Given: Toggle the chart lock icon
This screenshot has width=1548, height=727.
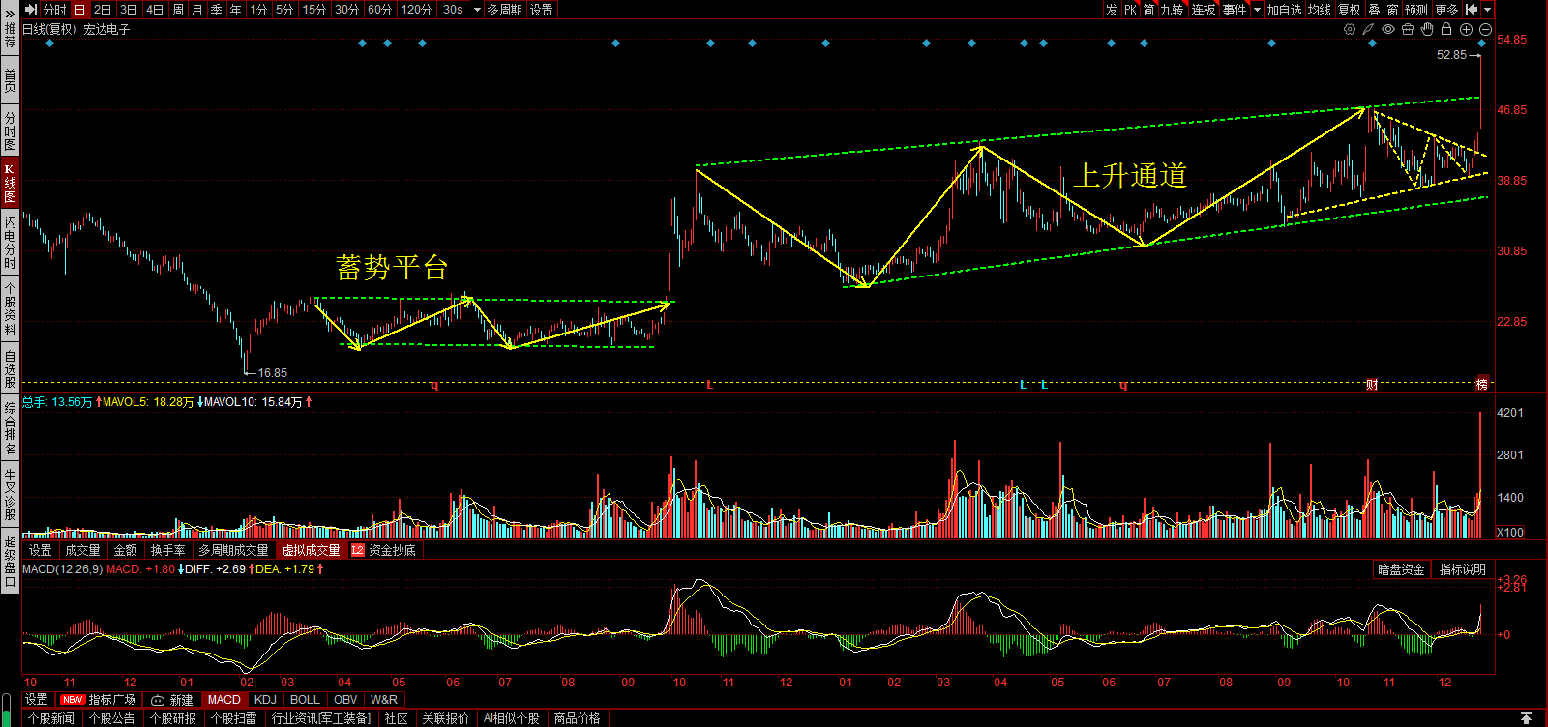Looking at the screenshot, I should point(1446,29).
